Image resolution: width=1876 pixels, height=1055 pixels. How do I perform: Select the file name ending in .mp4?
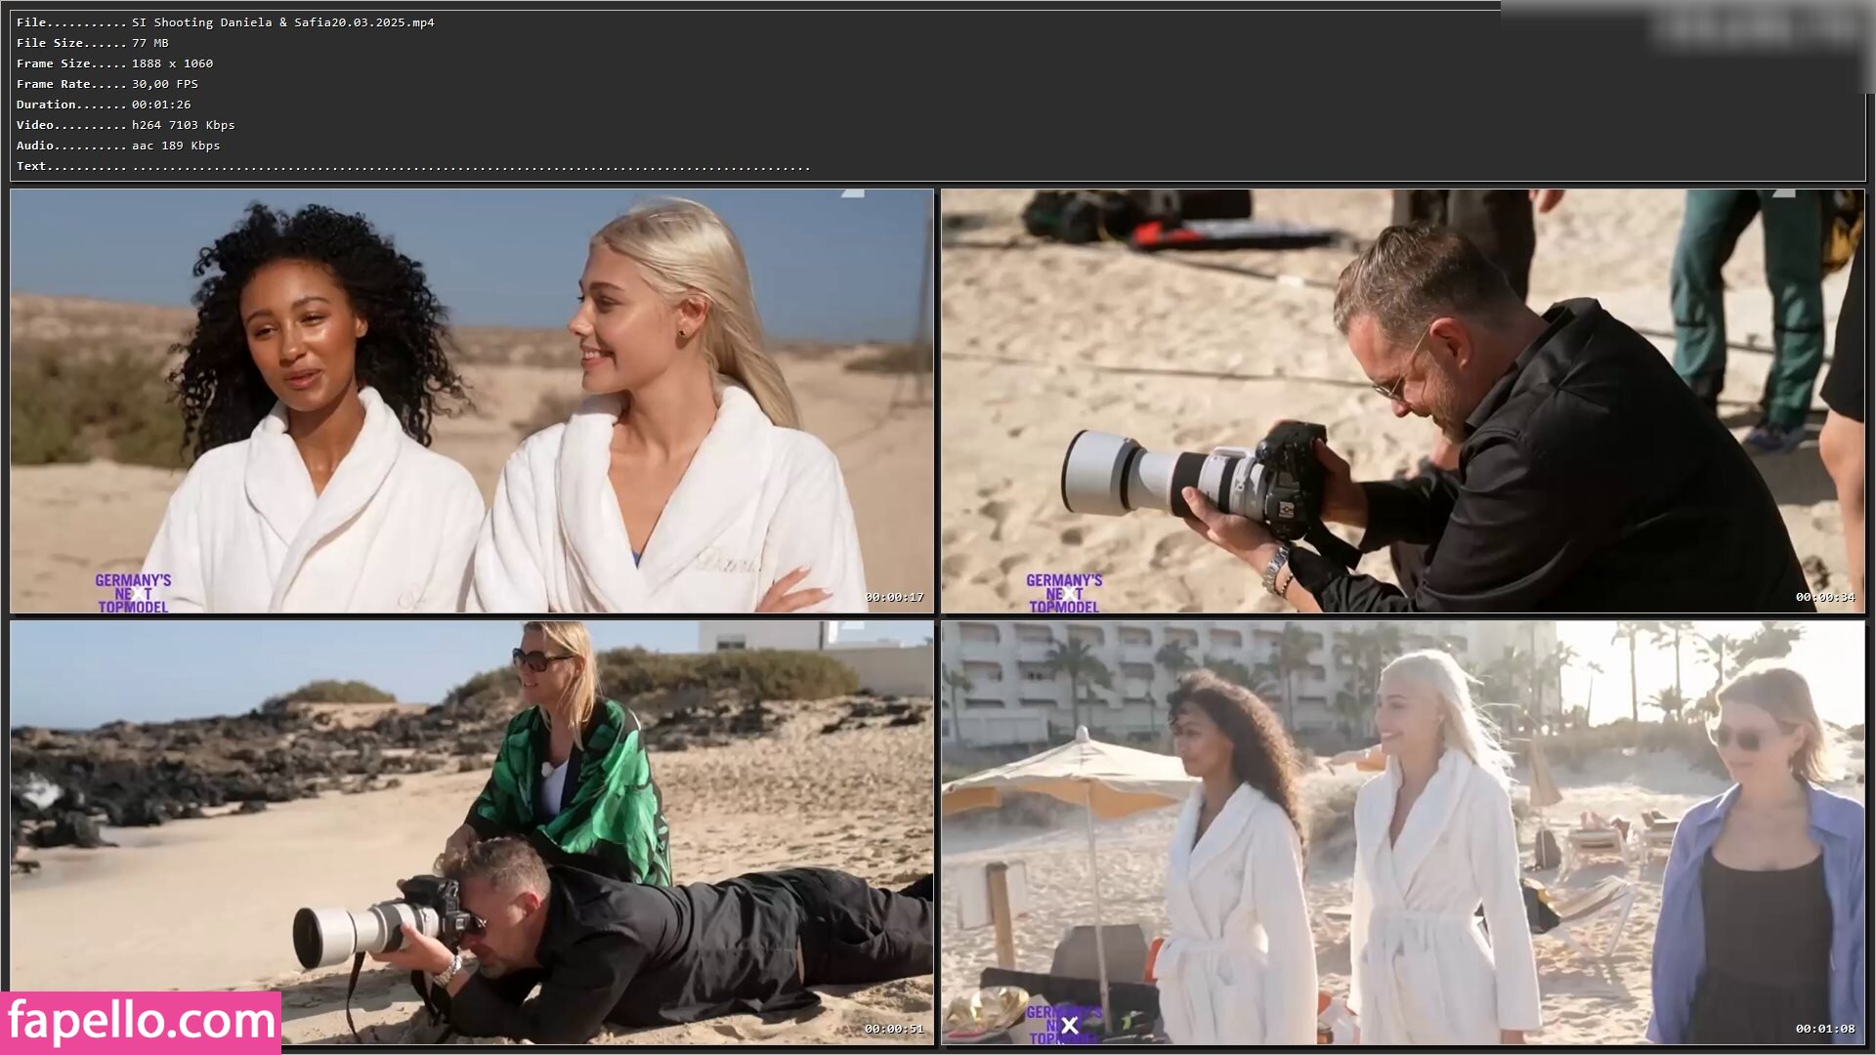coord(282,22)
